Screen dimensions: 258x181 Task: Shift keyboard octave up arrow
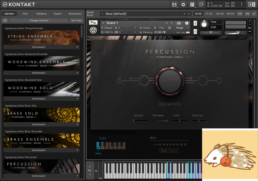90,167
